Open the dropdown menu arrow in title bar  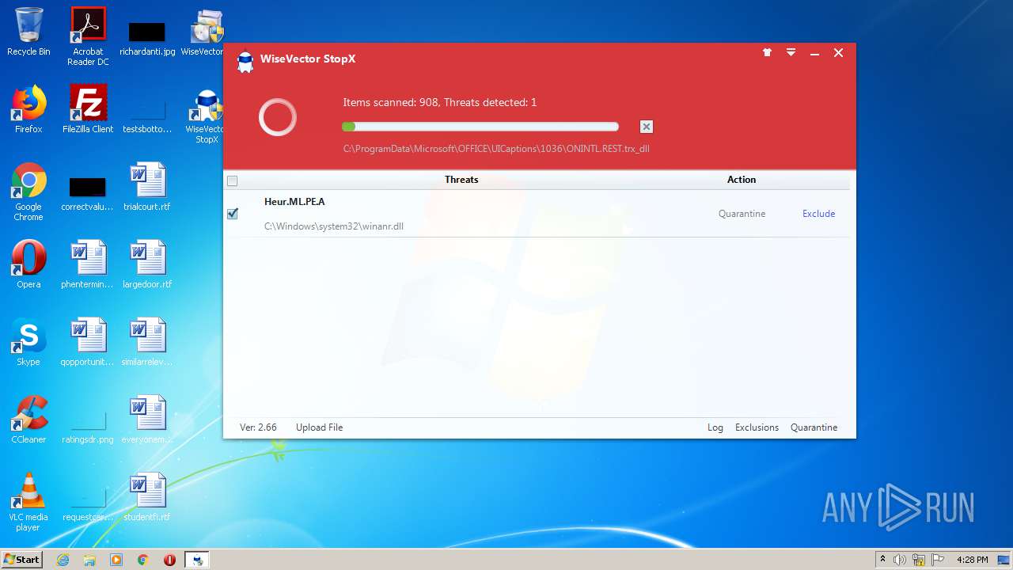click(x=791, y=53)
